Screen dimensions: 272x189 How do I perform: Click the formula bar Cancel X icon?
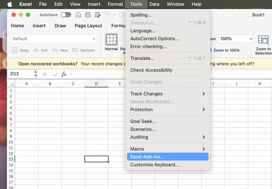click(45, 75)
